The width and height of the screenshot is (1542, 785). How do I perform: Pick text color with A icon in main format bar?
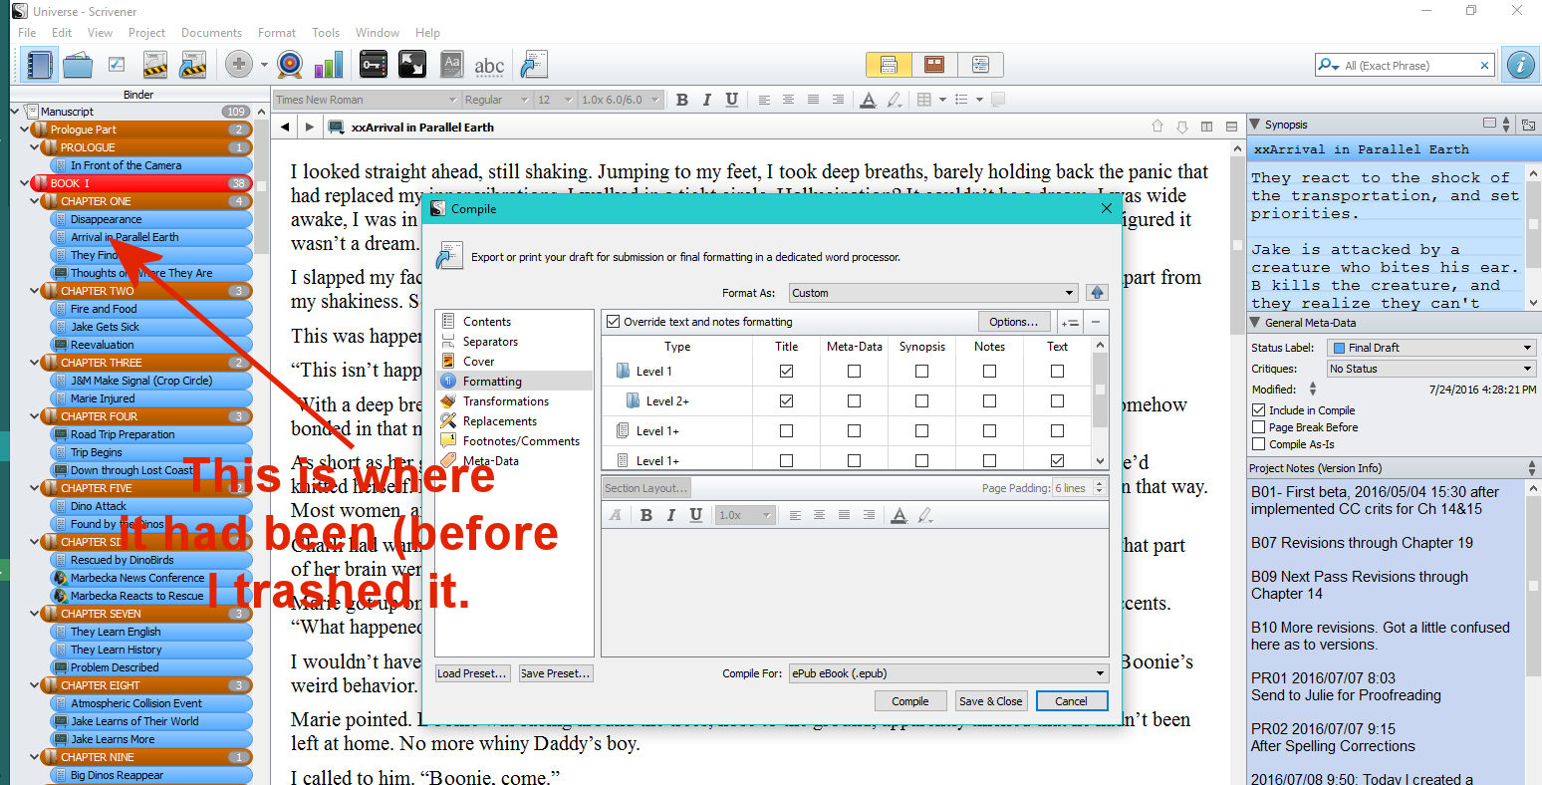click(x=868, y=100)
